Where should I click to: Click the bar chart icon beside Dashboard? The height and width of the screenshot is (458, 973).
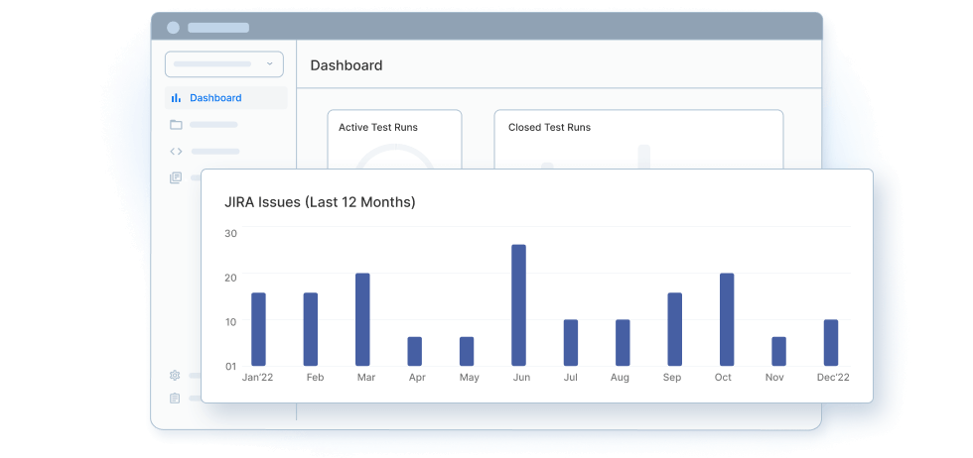pos(176,98)
